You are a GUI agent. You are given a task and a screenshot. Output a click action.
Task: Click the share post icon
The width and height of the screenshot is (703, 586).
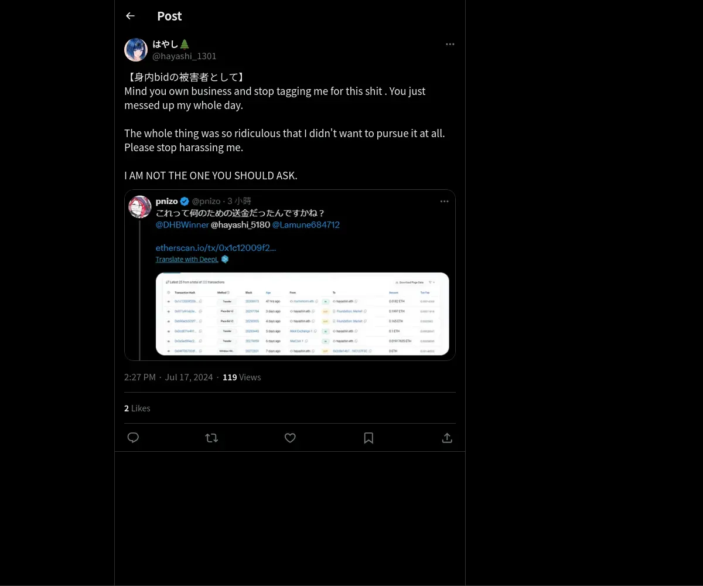[x=447, y=438]
